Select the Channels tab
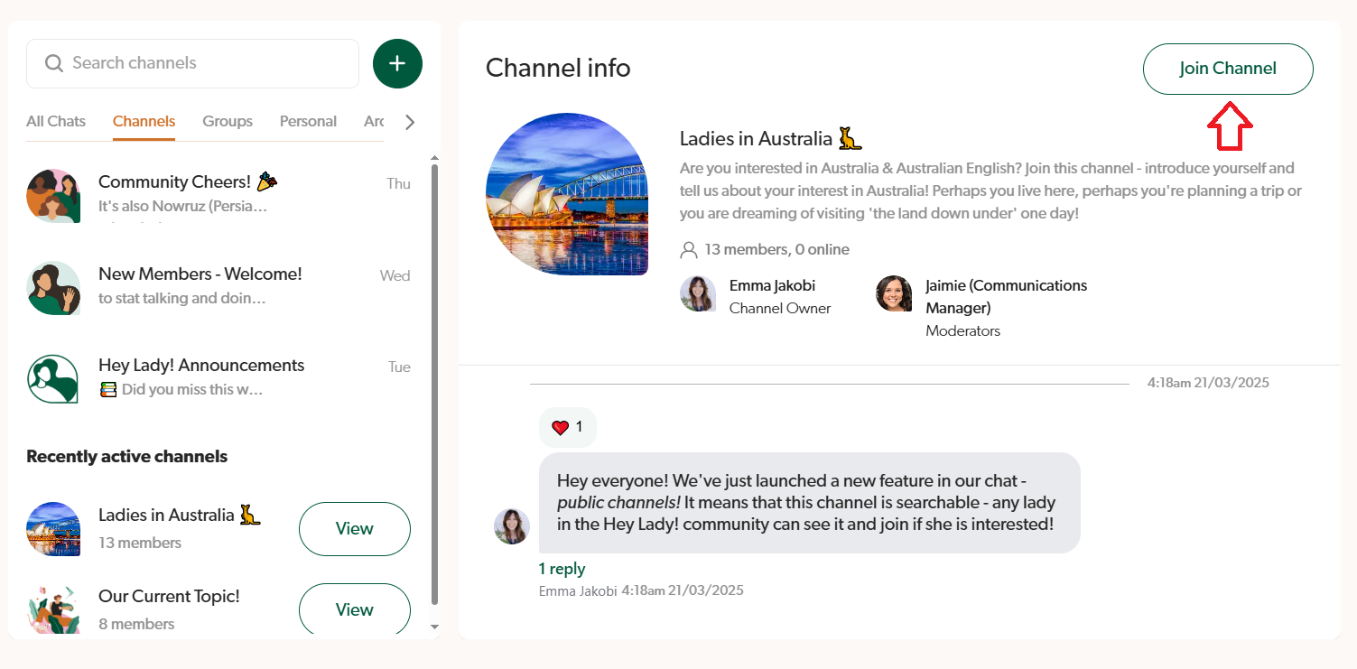 [144, 122]
